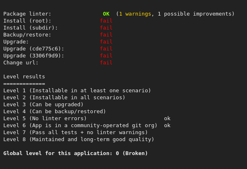Click the "Upgrade (cde775c6):" label

tap(34, 49)
